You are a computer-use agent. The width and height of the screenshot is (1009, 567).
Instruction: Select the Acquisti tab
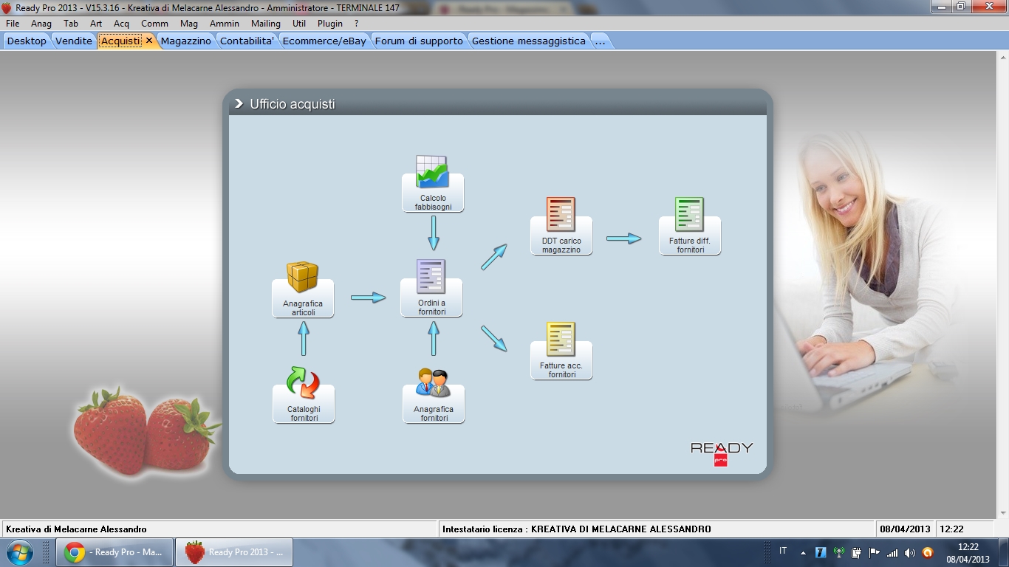(120, 41)
